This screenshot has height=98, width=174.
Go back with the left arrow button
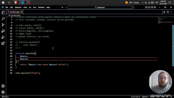coord(63,7)
